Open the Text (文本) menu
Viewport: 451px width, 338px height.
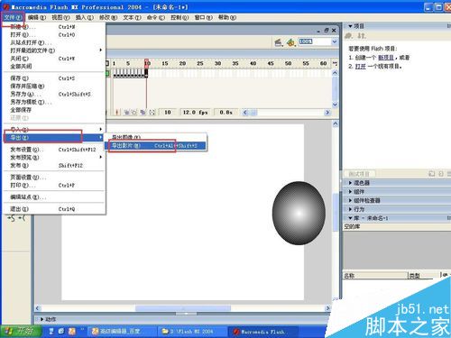point(132,17)
